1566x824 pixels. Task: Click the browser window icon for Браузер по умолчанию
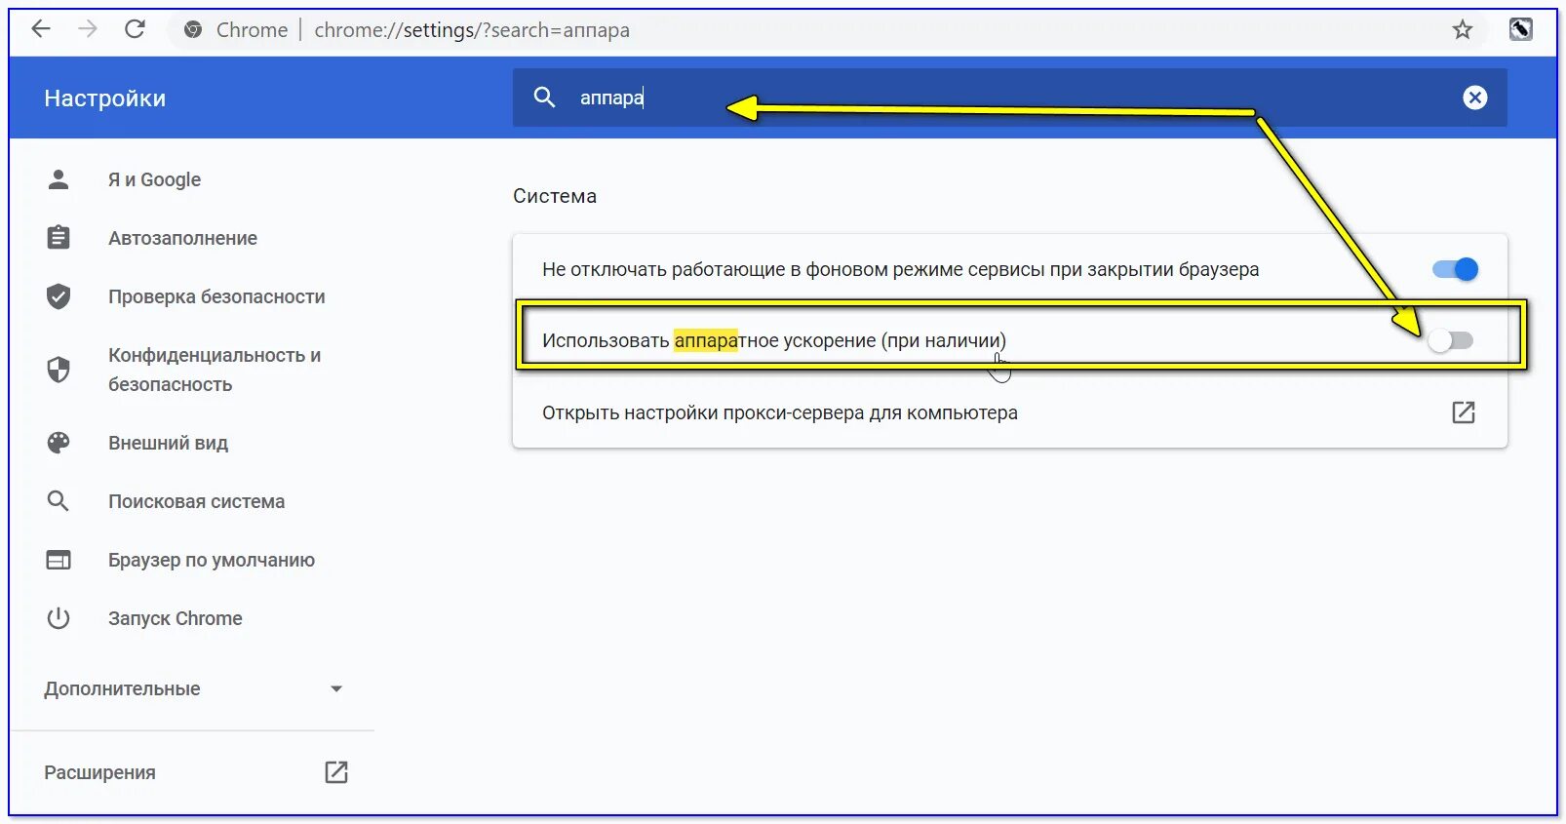(x=59, y=560)
